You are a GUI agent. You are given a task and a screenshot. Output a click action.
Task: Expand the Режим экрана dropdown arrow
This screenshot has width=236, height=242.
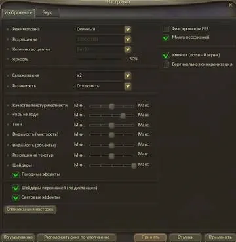128,30
